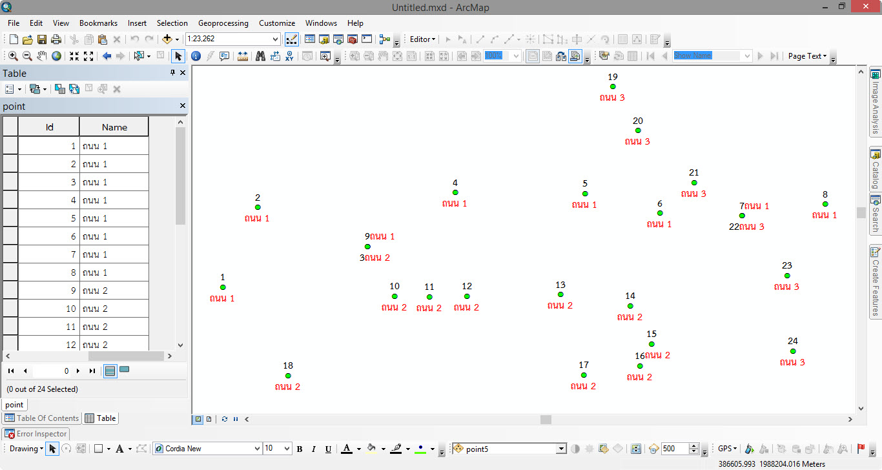Screen dimensions: 882x470
Task: Open Table Options menu icon
Action: coord(13,89)
